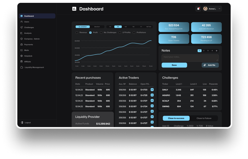Select the All Time range
This screenshot has height=159, width=248.
click(149, 27)
